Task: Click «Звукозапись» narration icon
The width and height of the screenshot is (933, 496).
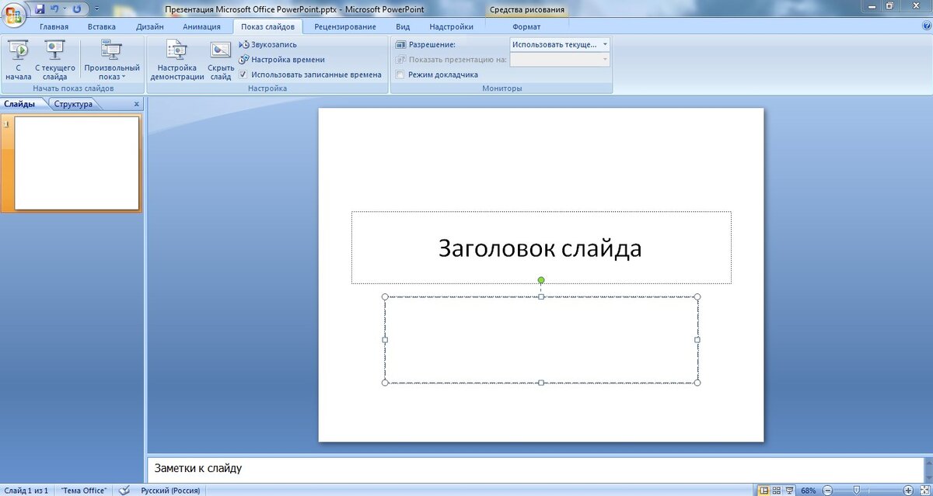Action: coord(243,44)
